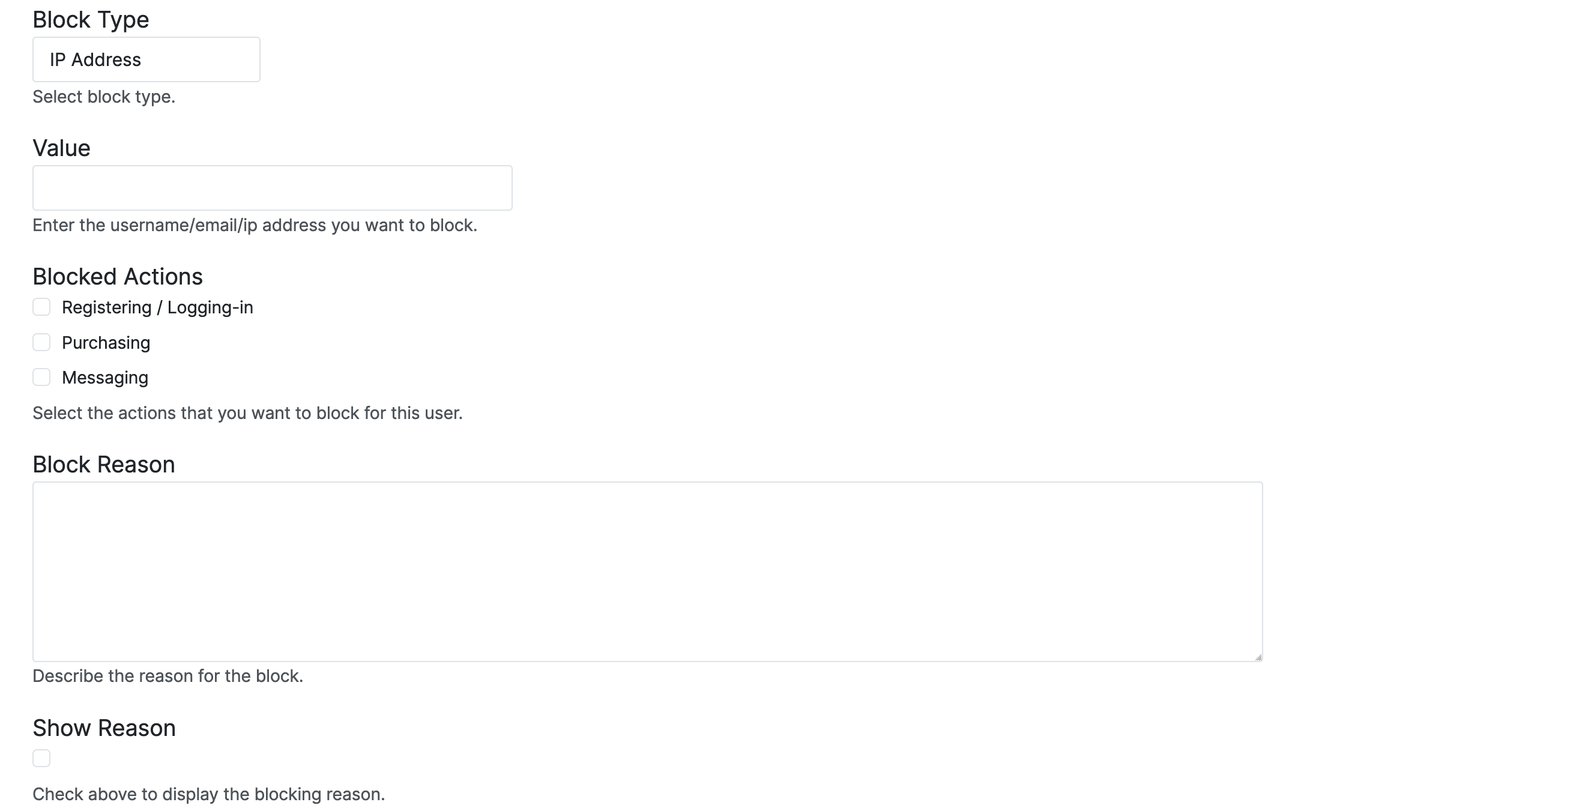Click the "Value" field label
The image size is (1585, 811).
61,148
